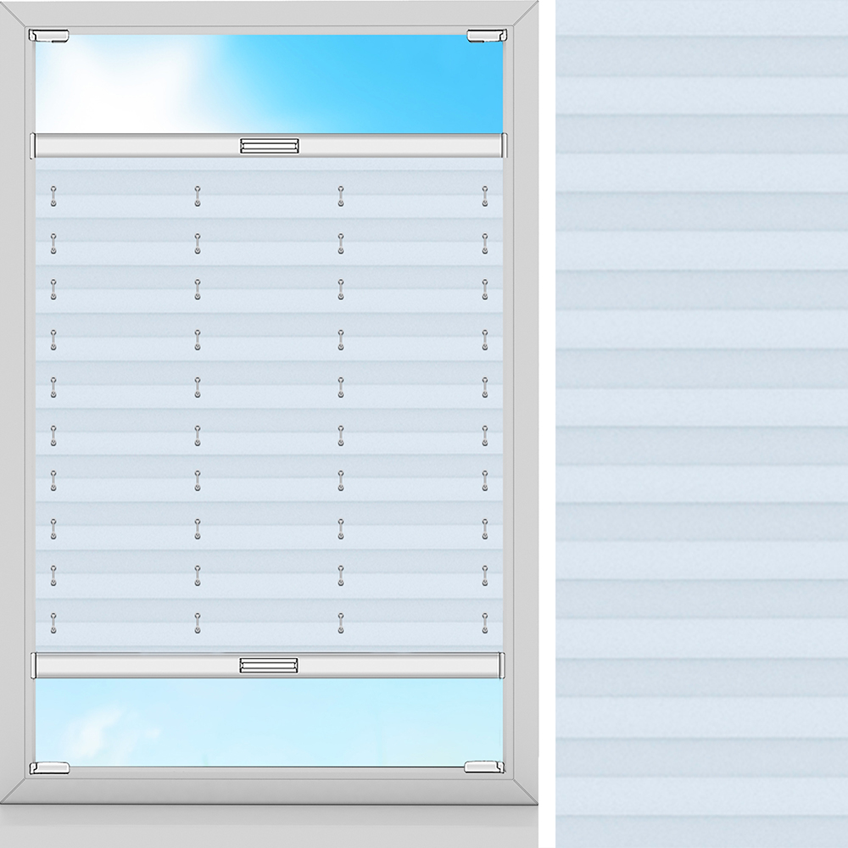Click the bottom-left mounting bracket

[49, 767]
